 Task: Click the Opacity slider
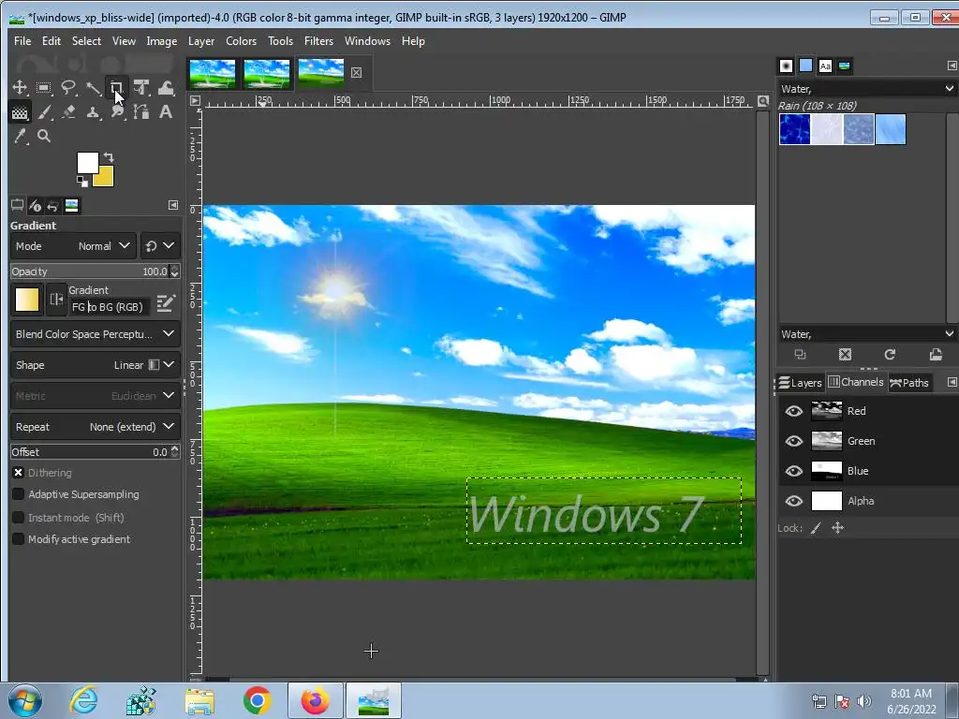coord(89,271)
